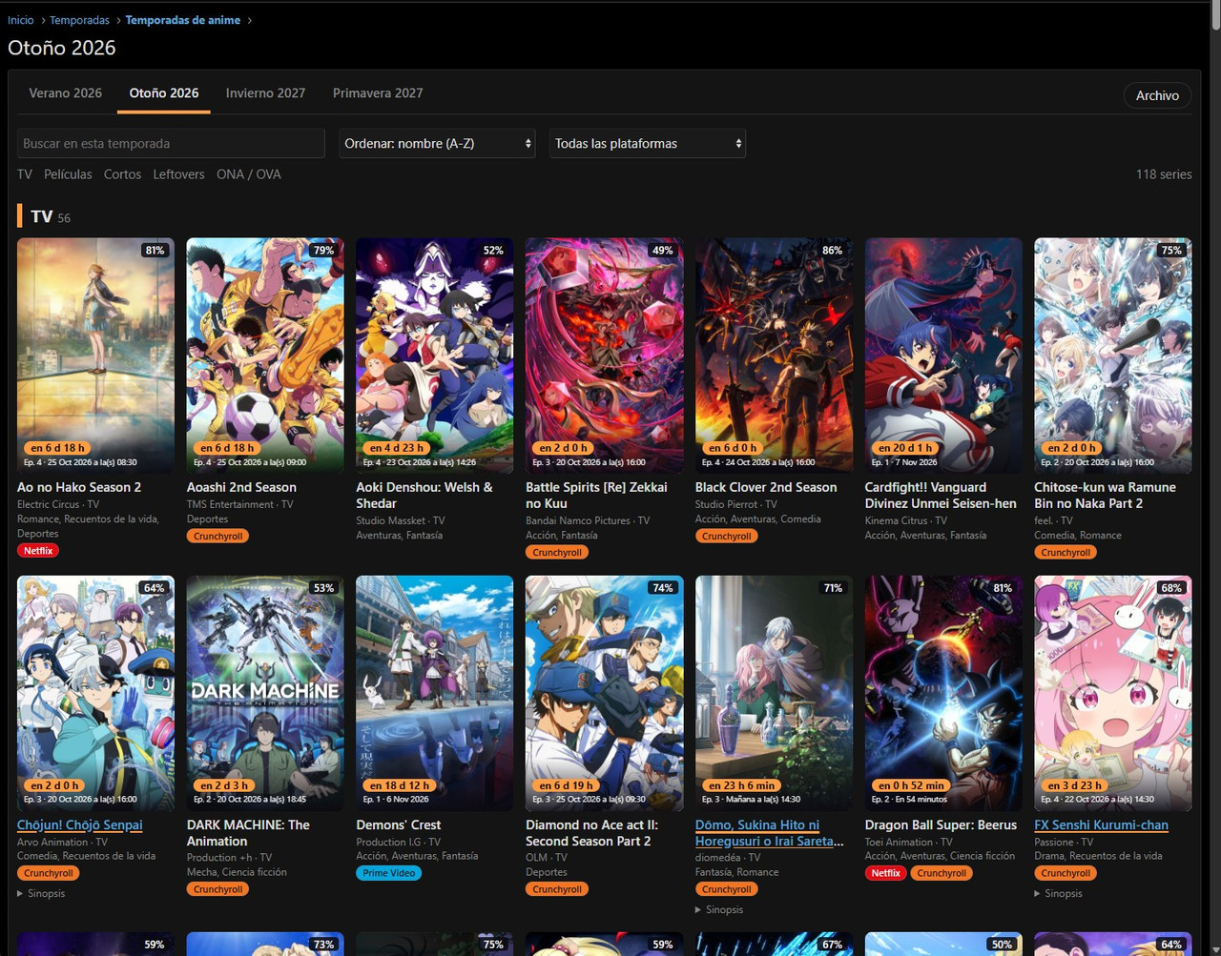Image resolution: width=1221 pixels, height=956 pixels.
Task: Focus the Buscar en esta temporada field
Action: [171, 143]
